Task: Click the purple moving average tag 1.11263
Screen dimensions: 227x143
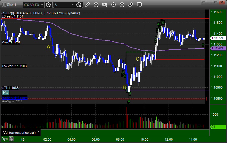Action: (217, 48)
